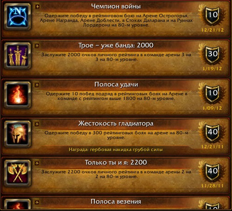Click the flame icon beside Полоса удачи
Image resolution: width=232 pixels, height=211 pixels.
17,95
